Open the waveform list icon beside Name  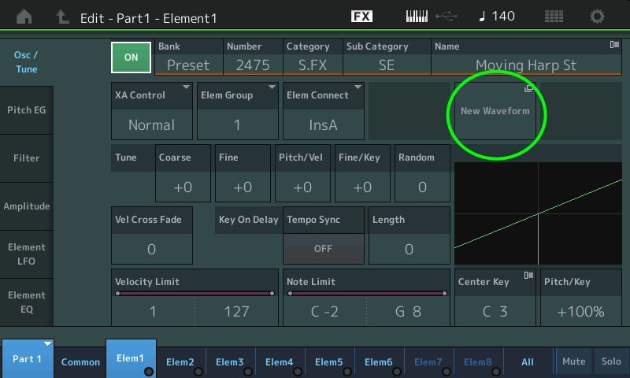click(614, 45)
